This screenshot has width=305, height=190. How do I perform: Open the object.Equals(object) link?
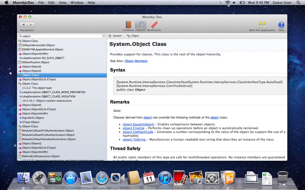point(138,124)
